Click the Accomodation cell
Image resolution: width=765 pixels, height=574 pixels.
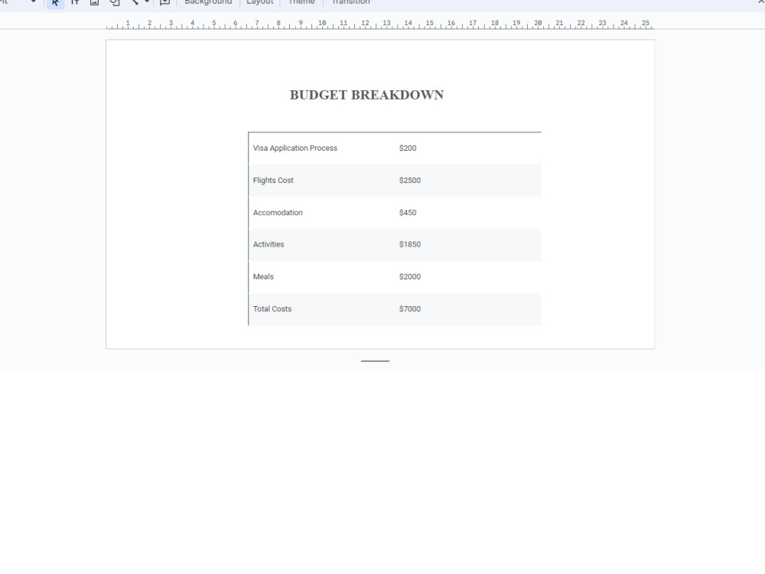pyautogui.click(x=321, y=213)
